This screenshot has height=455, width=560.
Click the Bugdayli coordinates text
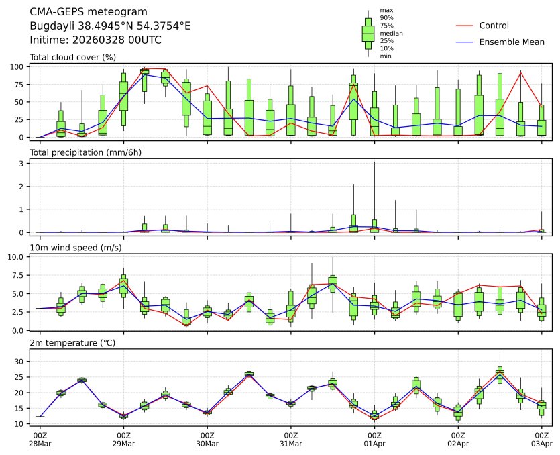(110, 26)
